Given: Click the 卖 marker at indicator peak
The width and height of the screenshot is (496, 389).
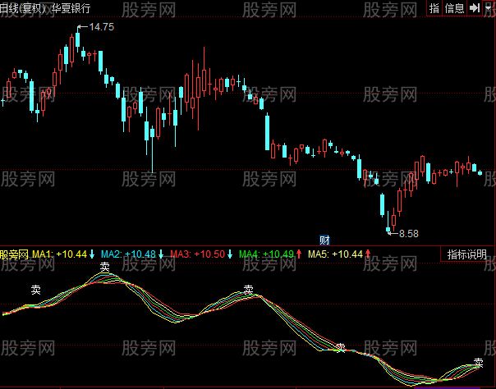Looking at the screenshot, I should (x=105, y=267).
